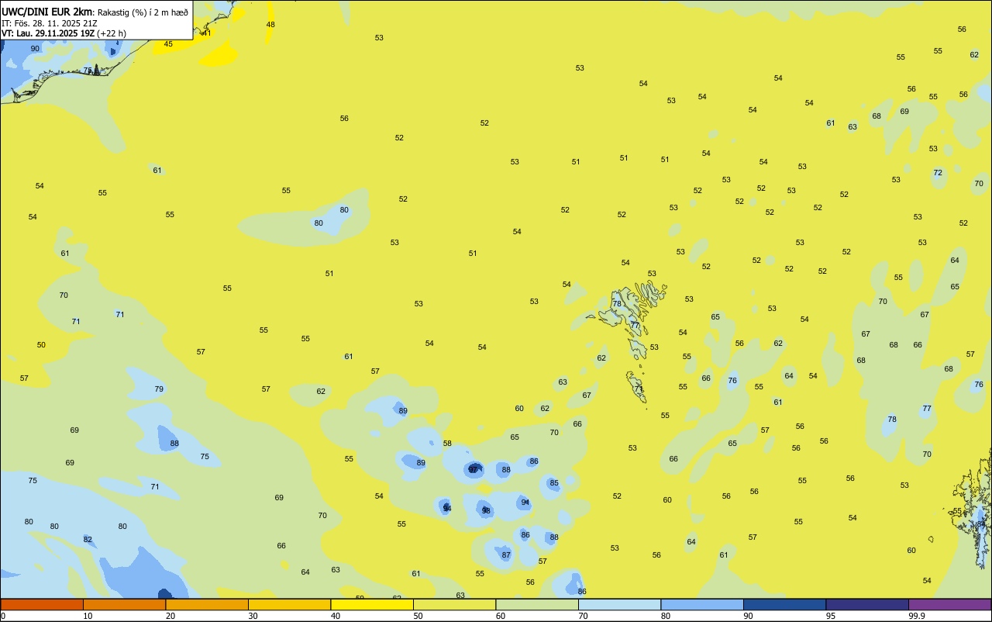Image resolution: width=992 pixels, height=622 pixels.
Task: Click the legend tick label '99.9'
Action: (x=917, y=616)
